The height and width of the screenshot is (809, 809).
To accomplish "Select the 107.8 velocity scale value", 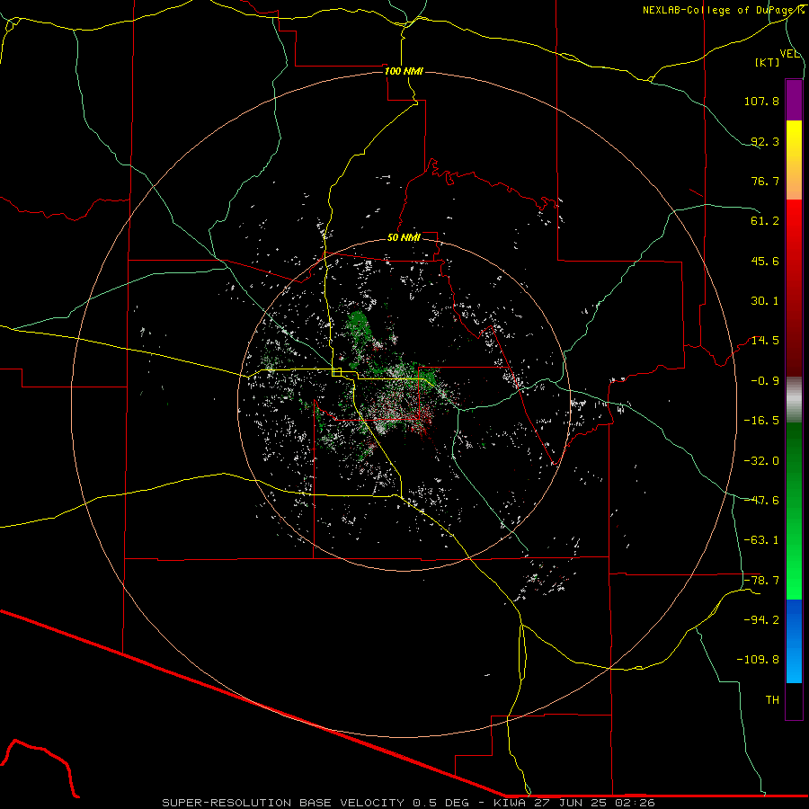I will (761, 101).
